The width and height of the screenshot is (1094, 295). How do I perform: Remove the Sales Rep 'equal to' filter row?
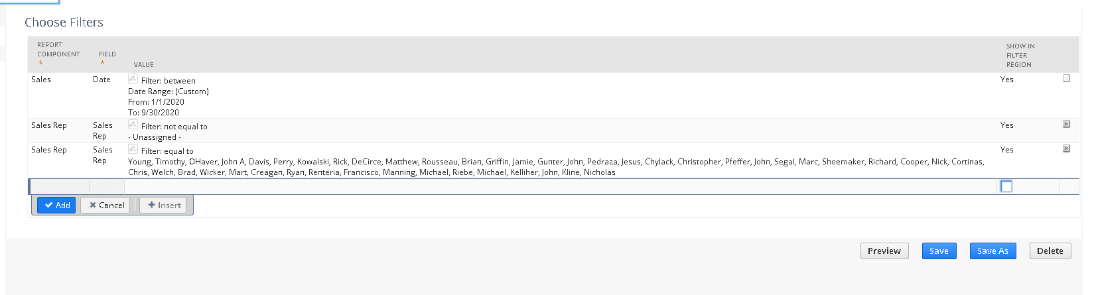[x=1066, y=148]
